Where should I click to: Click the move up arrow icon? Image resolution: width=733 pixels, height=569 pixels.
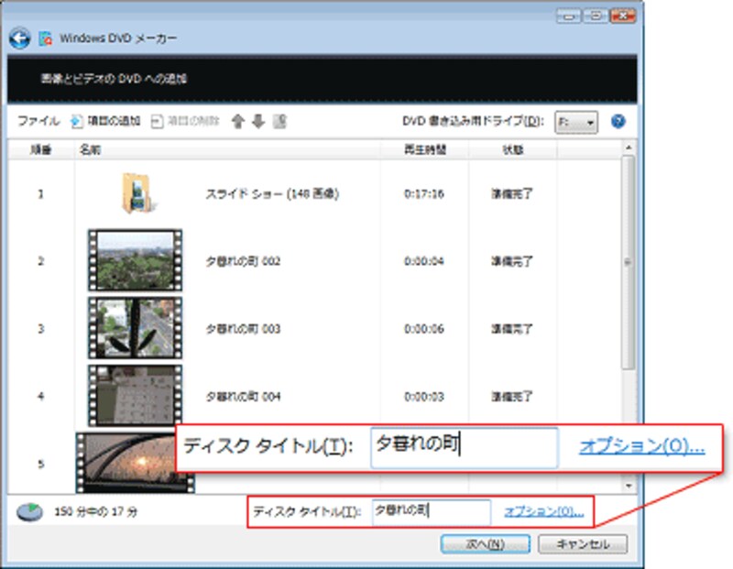238,121
